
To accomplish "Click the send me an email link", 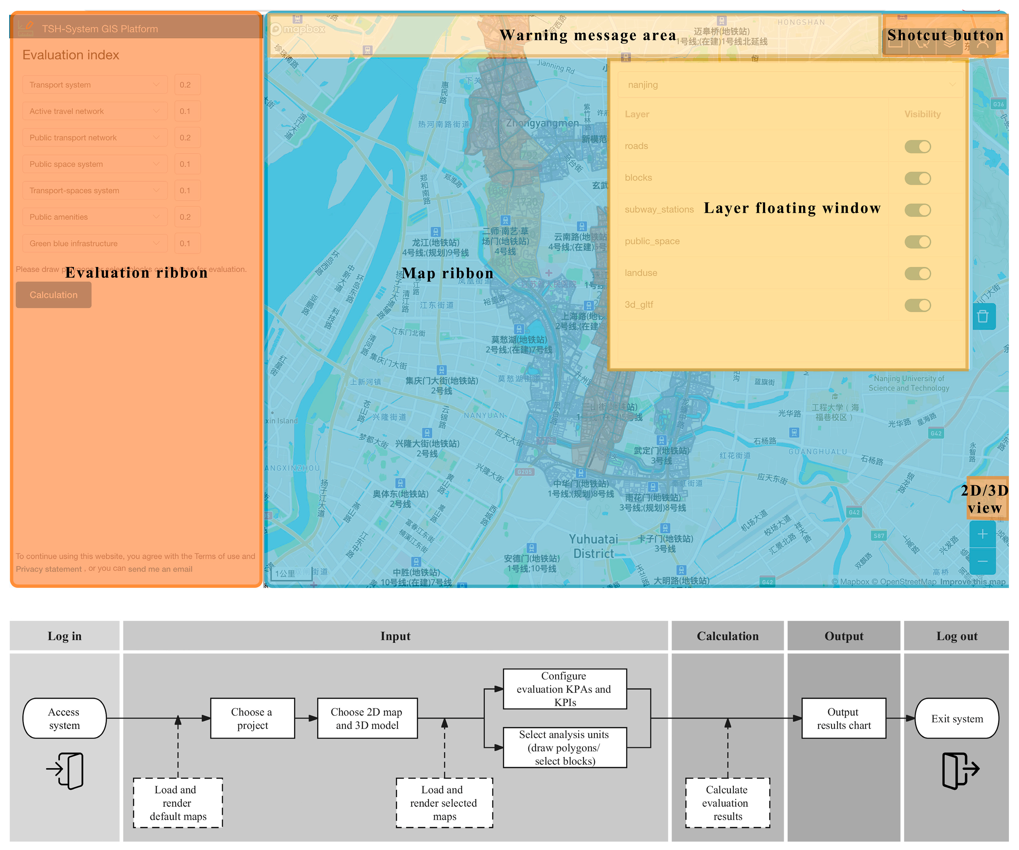I will (160, 569).
